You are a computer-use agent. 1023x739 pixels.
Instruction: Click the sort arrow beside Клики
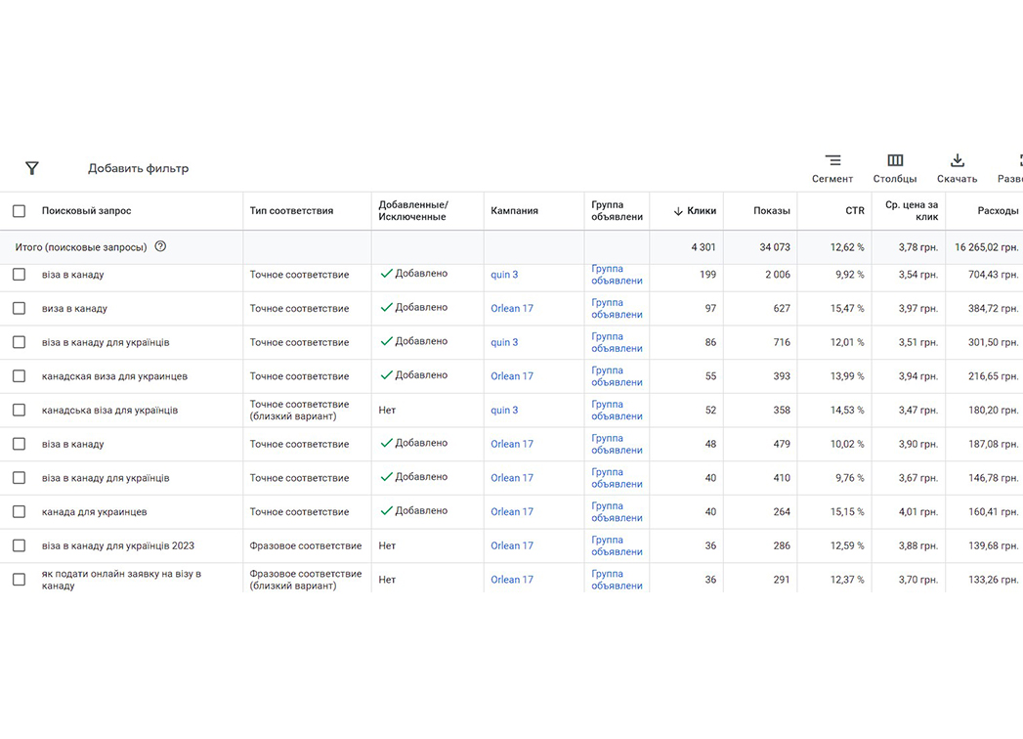pos(678,211)
